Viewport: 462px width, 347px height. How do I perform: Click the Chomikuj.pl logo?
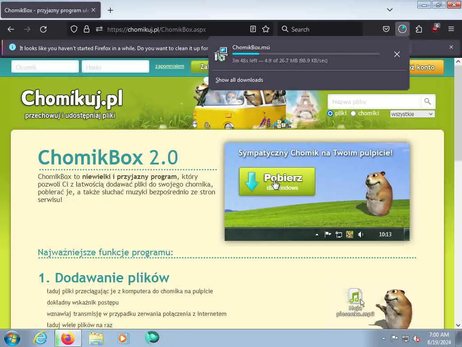click(72, 98)
